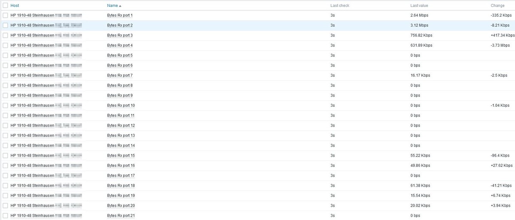The height and width of the screenshot is (220, 515).
Task: Open Bytes Rx port 18 item
Action: coord(121,185)
